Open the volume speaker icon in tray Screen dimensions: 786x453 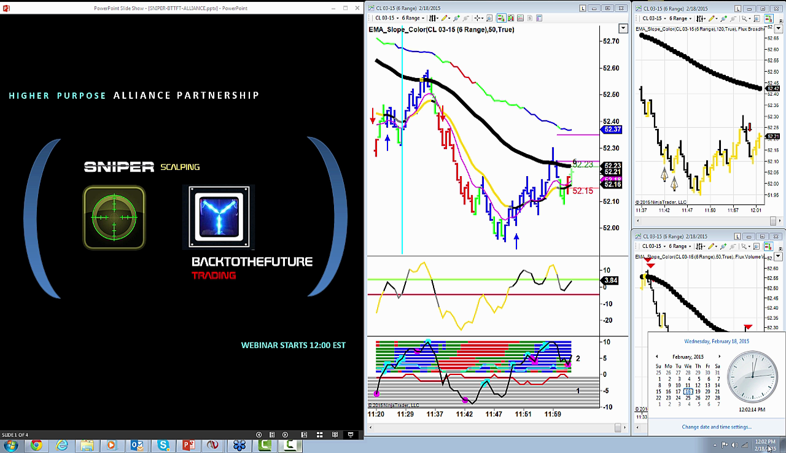coord(734,445)
